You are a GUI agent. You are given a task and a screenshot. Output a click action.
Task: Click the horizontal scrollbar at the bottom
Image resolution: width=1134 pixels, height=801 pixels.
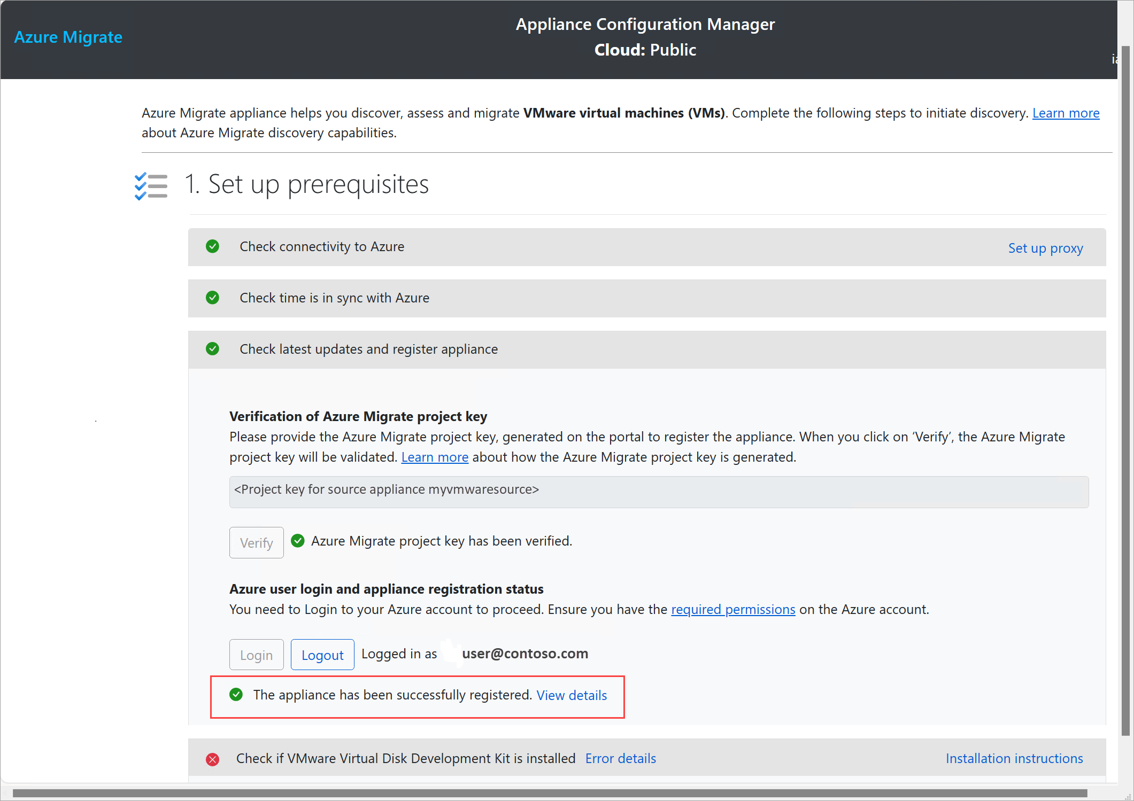coord(550,794)
